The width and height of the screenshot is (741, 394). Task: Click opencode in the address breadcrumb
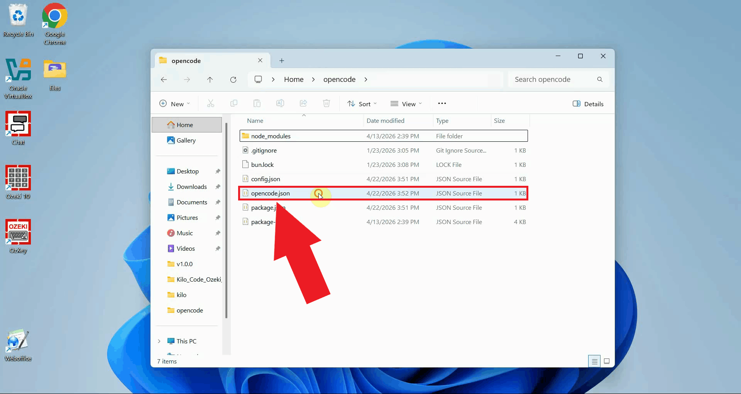pos(339,80)
